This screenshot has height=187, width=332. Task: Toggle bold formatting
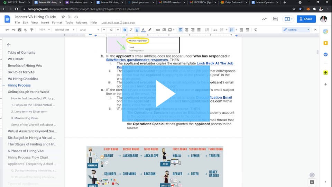click(124, 30)
